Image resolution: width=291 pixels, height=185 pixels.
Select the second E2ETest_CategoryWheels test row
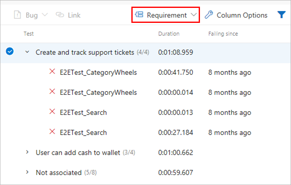point(98,92)
